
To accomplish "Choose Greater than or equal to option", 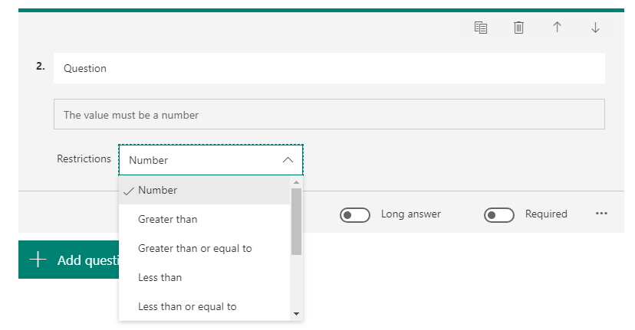I will 205,248.
